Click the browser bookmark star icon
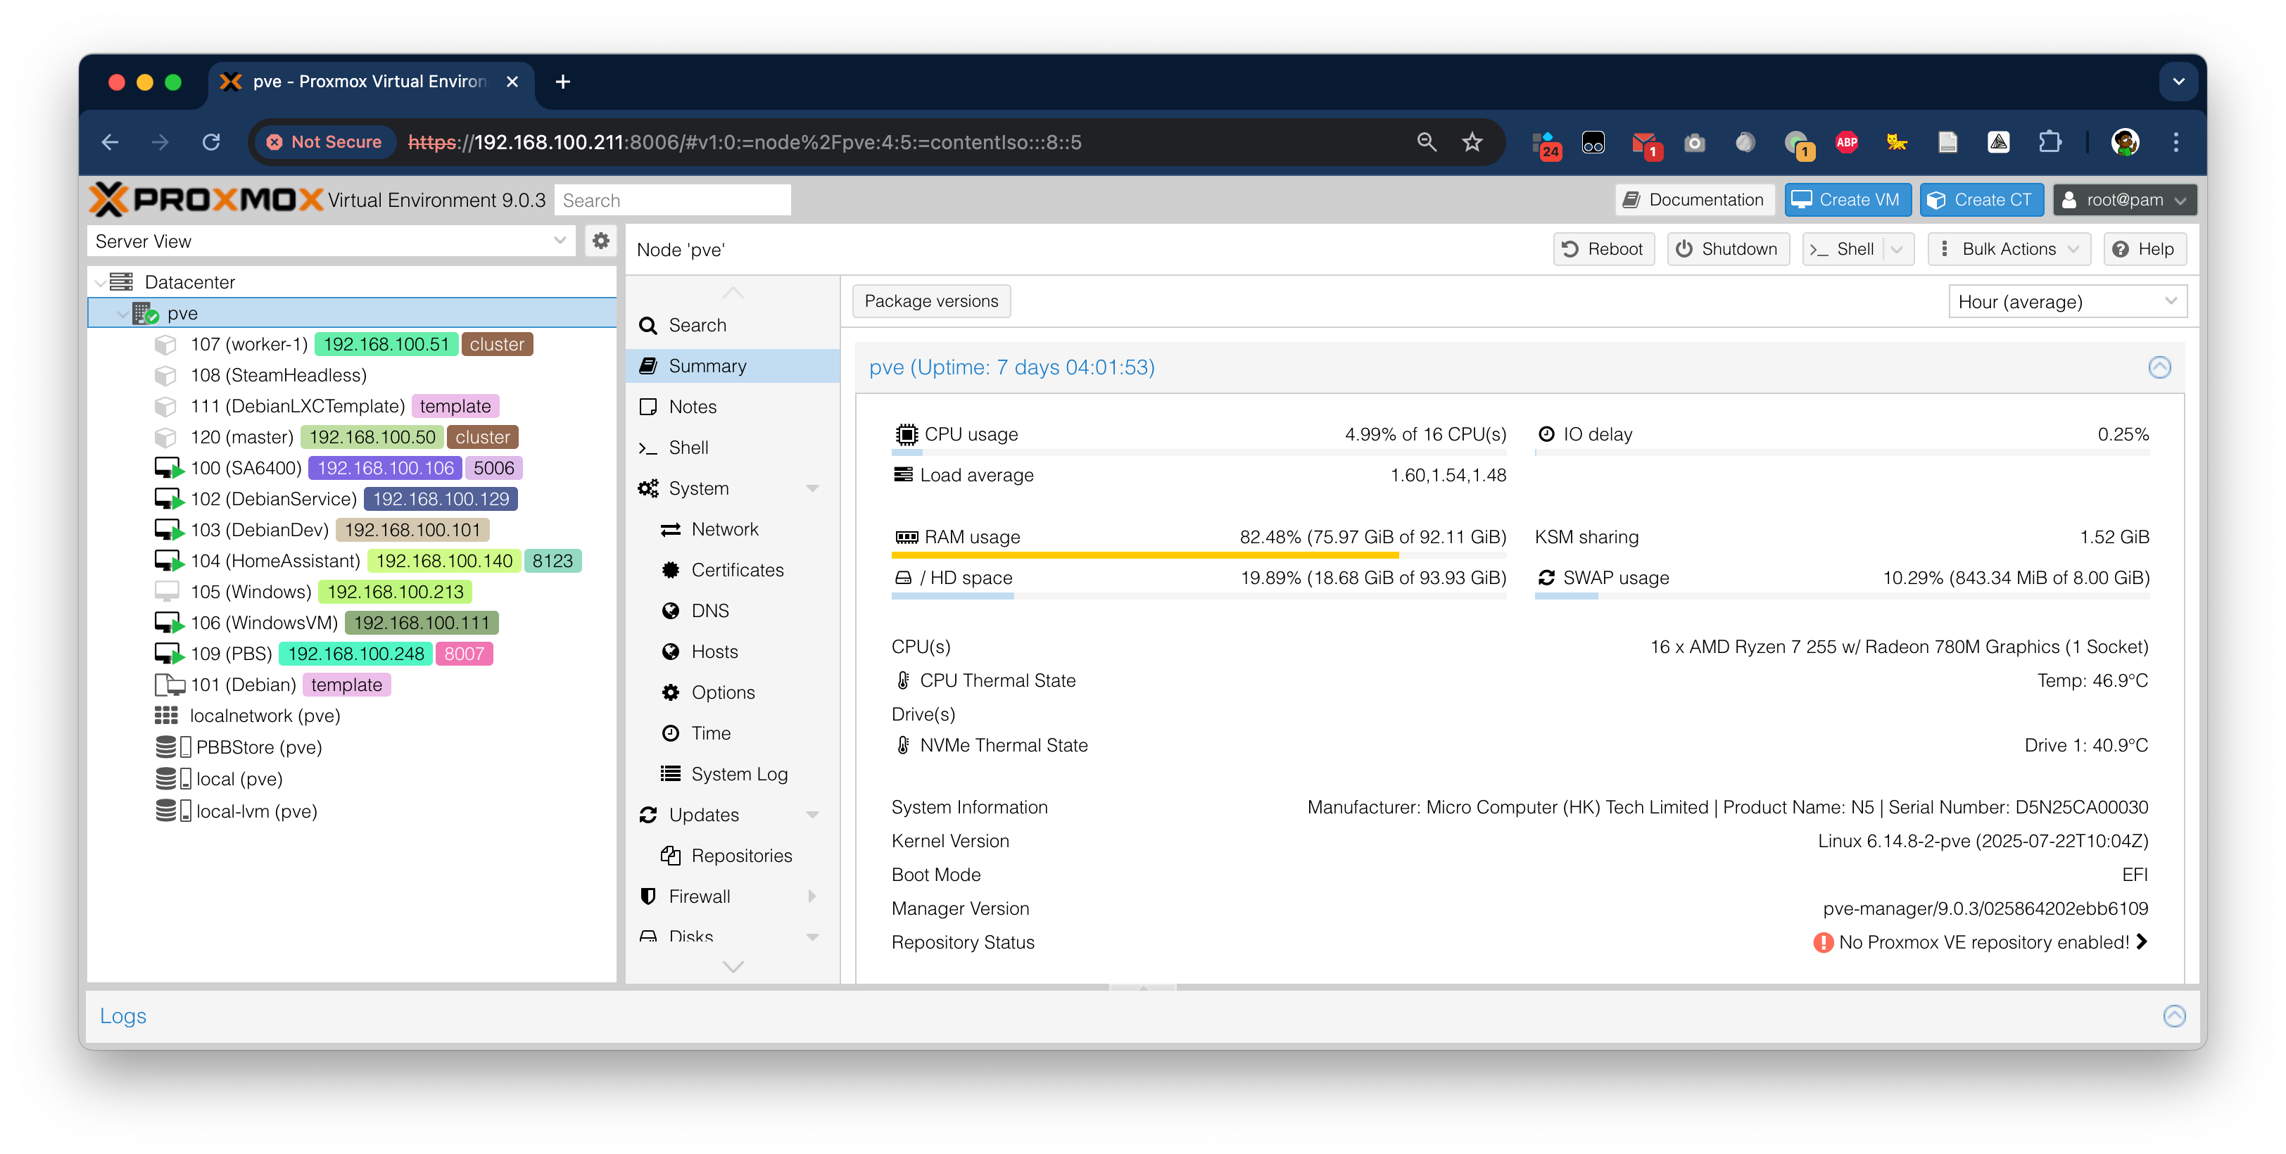This screenshot has width=2286, height=1154. coord(1472,142)
